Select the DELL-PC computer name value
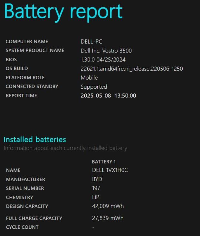The width and height of the screenshot is (200, 236). (x=91, y=42)
